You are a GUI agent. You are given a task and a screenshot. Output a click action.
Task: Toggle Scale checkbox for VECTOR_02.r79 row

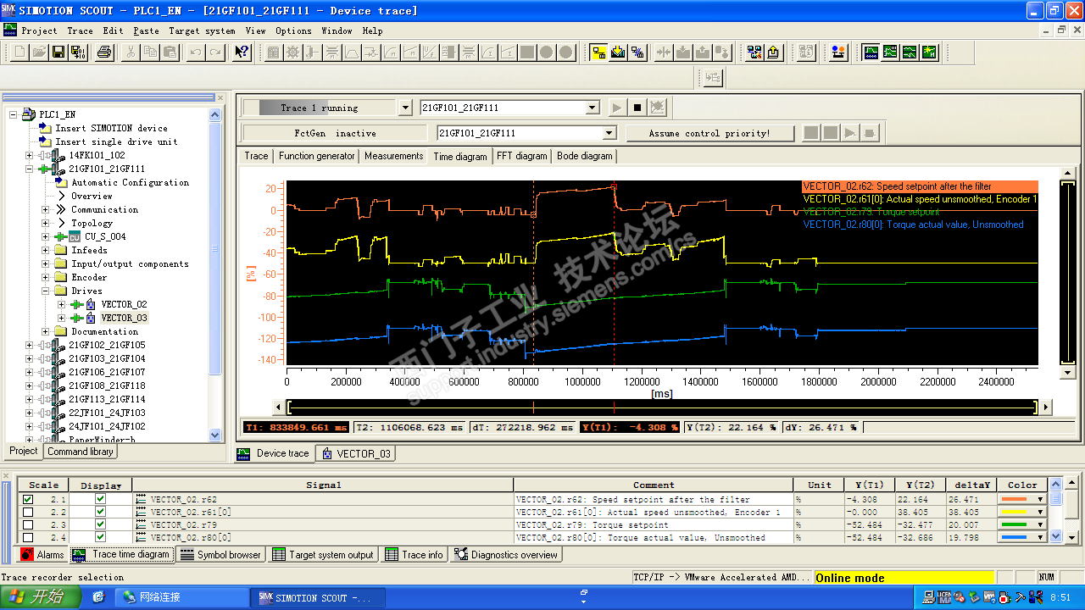(x=28, y=524)
